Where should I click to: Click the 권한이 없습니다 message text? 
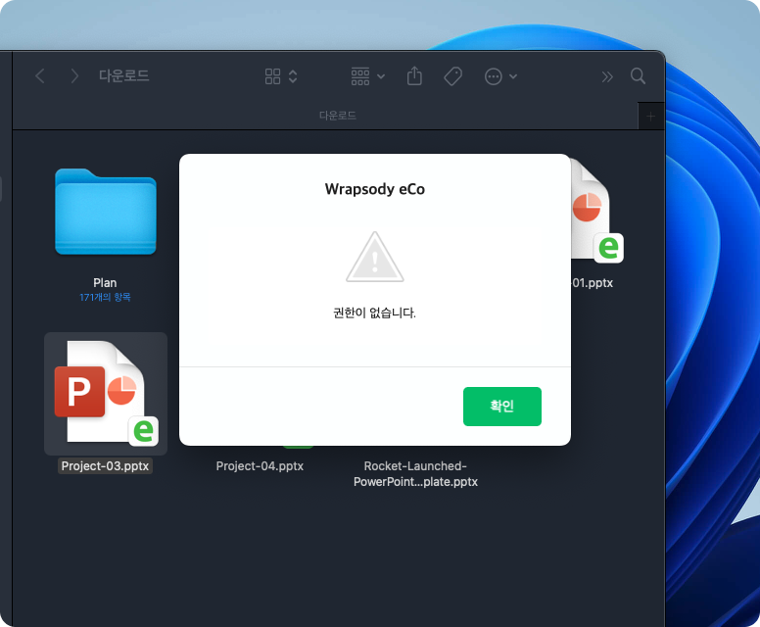(x=375, y=313)
